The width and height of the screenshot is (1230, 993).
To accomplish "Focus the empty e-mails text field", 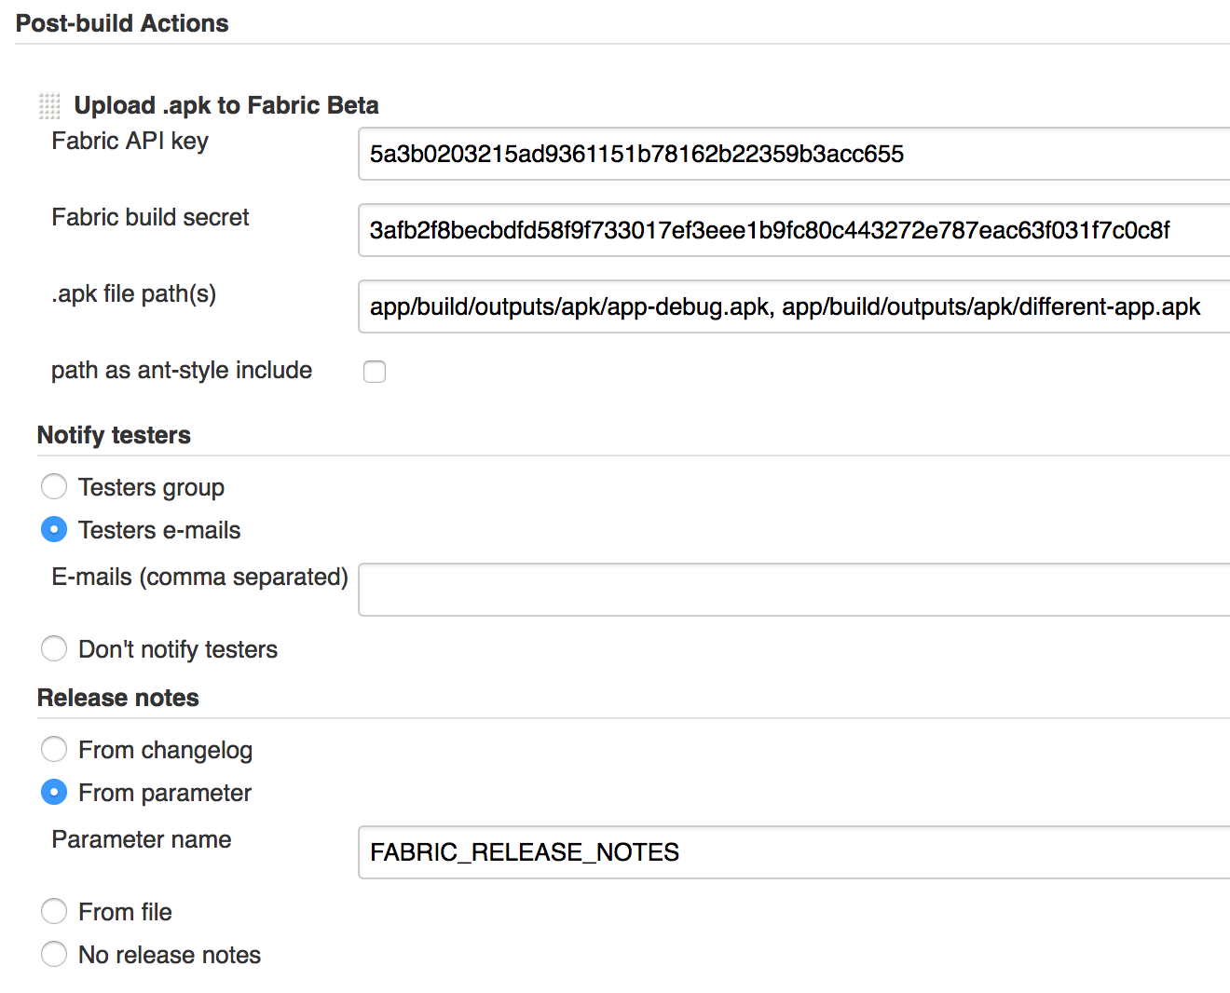I will click(794, 590).
